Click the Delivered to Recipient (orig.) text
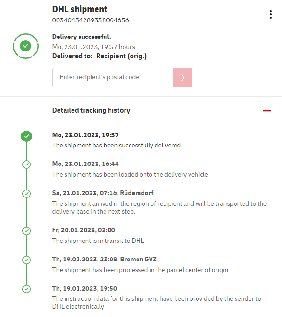282x317 pixels. point(99,56)
